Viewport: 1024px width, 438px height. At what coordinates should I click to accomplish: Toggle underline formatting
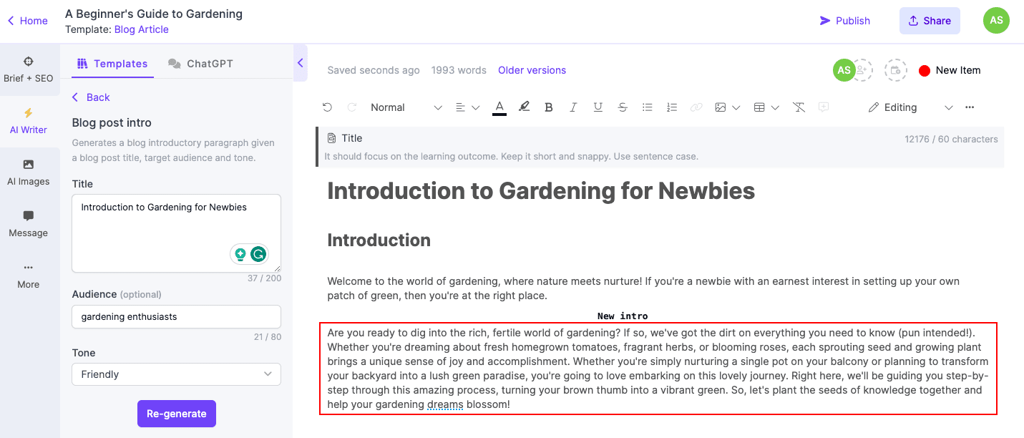click(598, 107)
